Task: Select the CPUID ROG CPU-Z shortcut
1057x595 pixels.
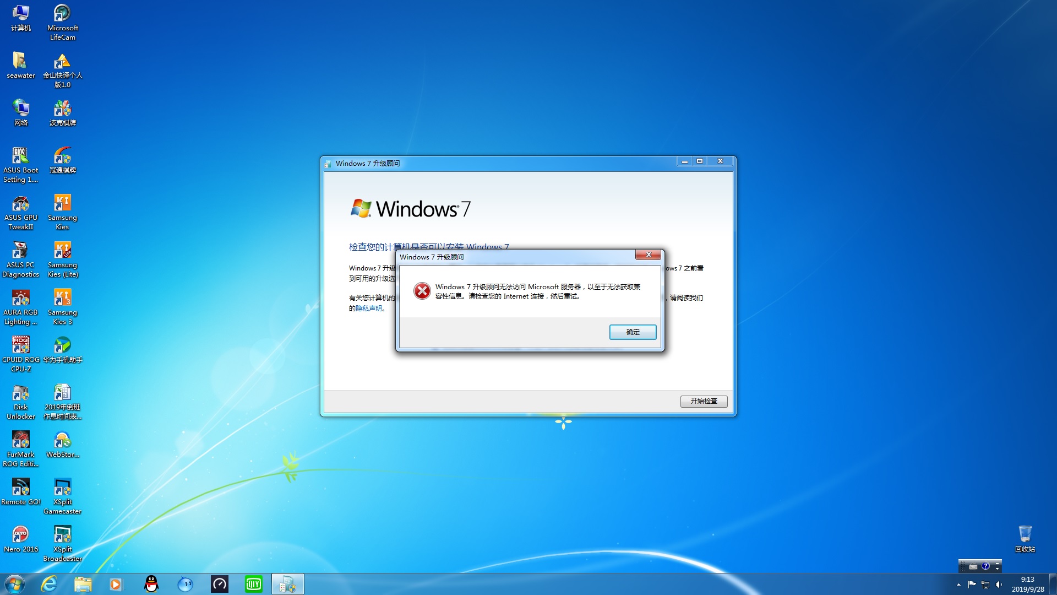Action: tap(21, 354)
